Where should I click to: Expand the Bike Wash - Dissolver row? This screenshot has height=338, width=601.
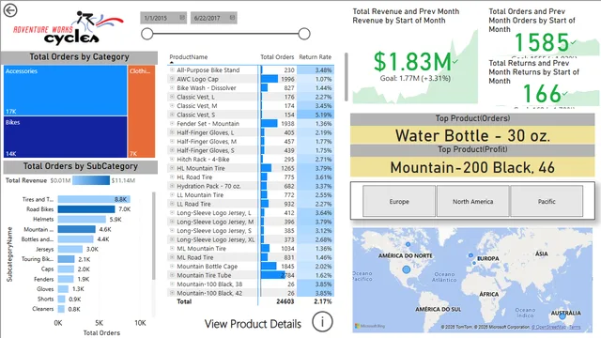click(172, 87)
